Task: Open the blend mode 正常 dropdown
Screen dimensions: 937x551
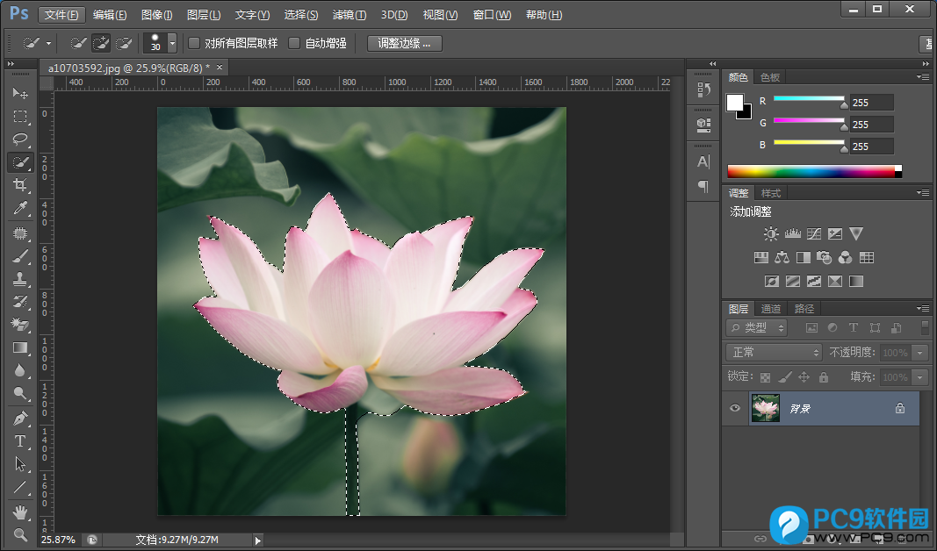Action: click(774, 353)
